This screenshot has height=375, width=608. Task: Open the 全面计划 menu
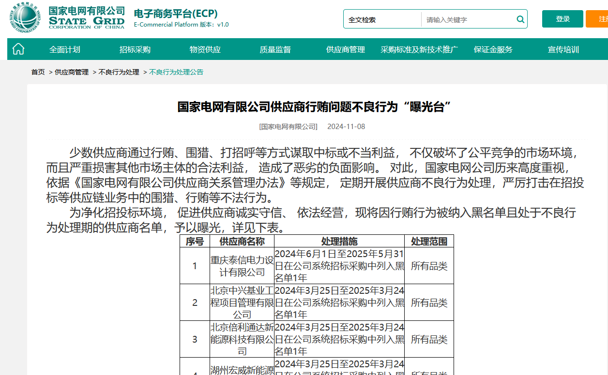tap(65, 49)
